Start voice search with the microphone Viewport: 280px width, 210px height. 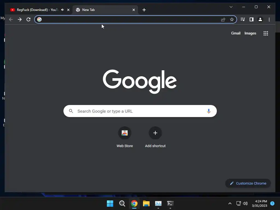pos(209,111)
